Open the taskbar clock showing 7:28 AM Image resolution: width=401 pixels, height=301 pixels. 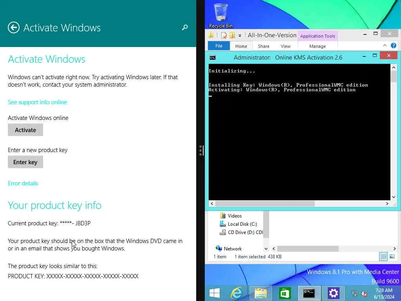click(x=384, y=294)
